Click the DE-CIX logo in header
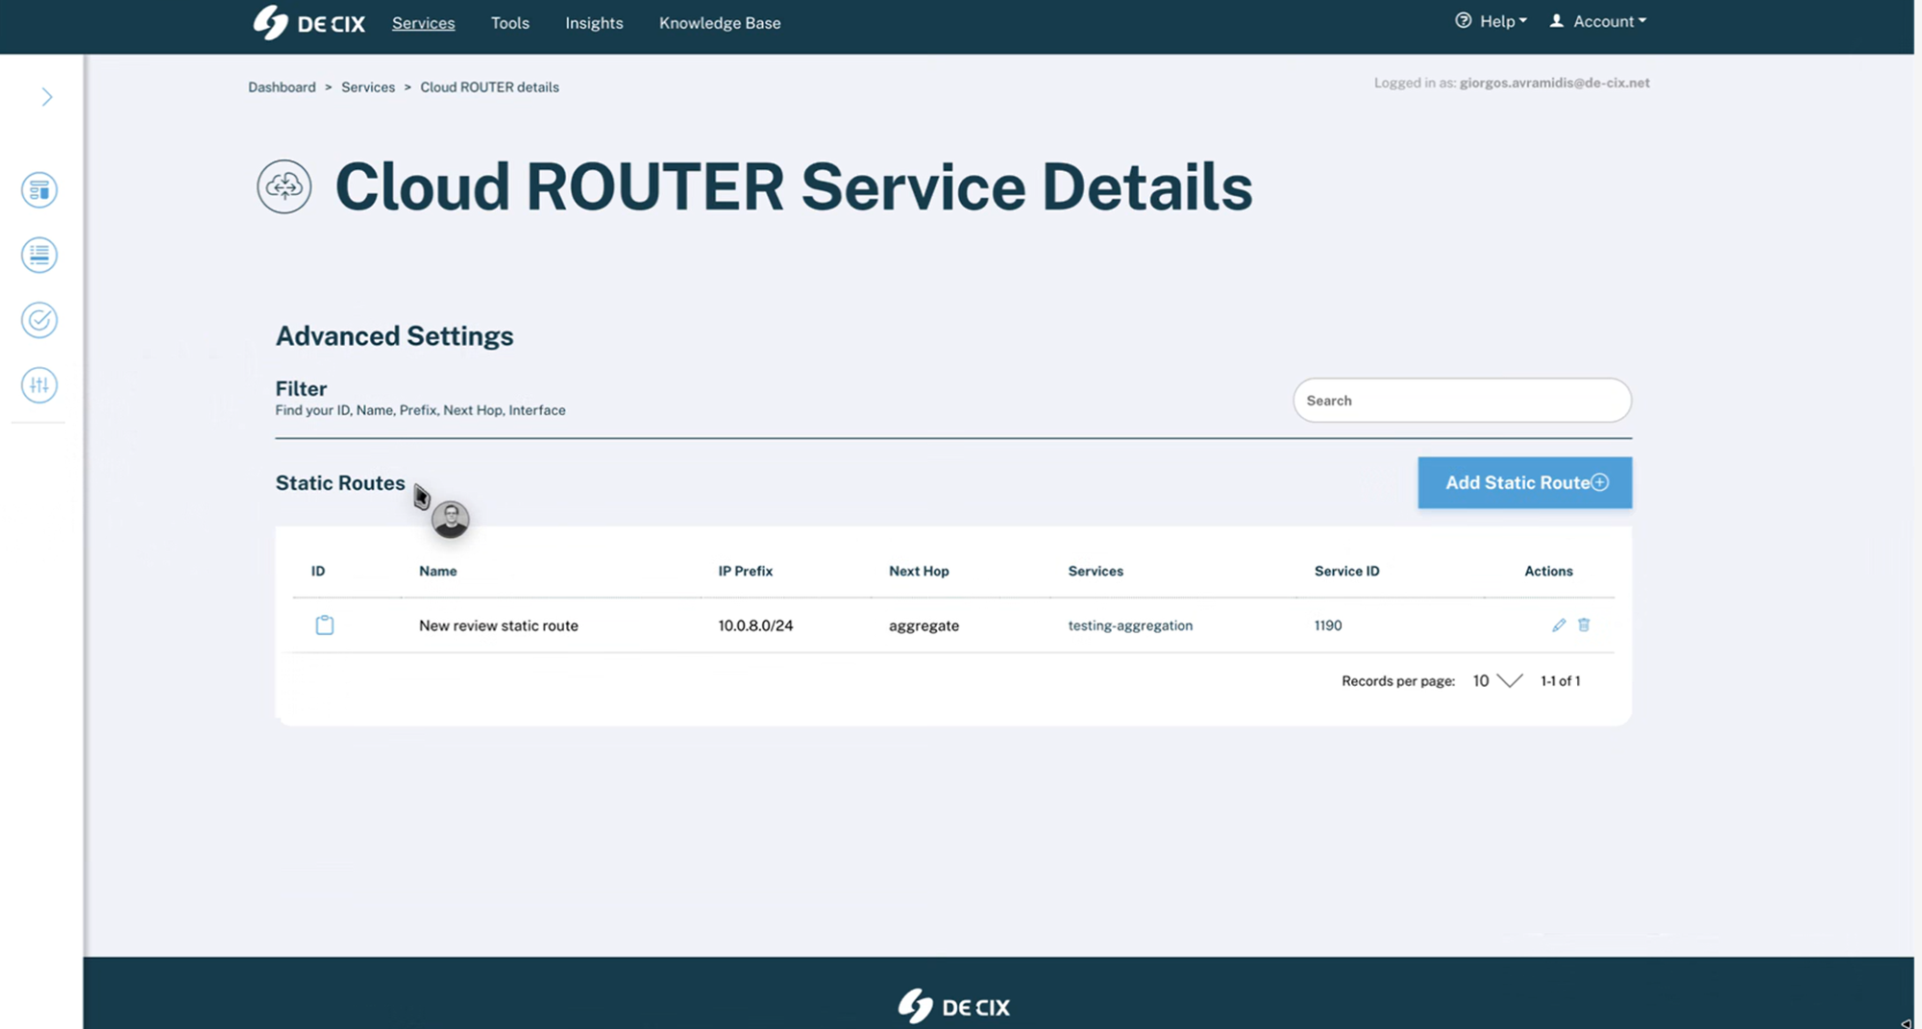 point(308,22)
